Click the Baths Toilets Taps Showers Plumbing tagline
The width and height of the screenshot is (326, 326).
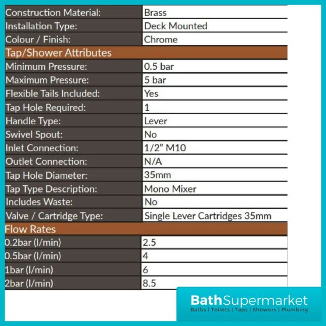[249, 310]
